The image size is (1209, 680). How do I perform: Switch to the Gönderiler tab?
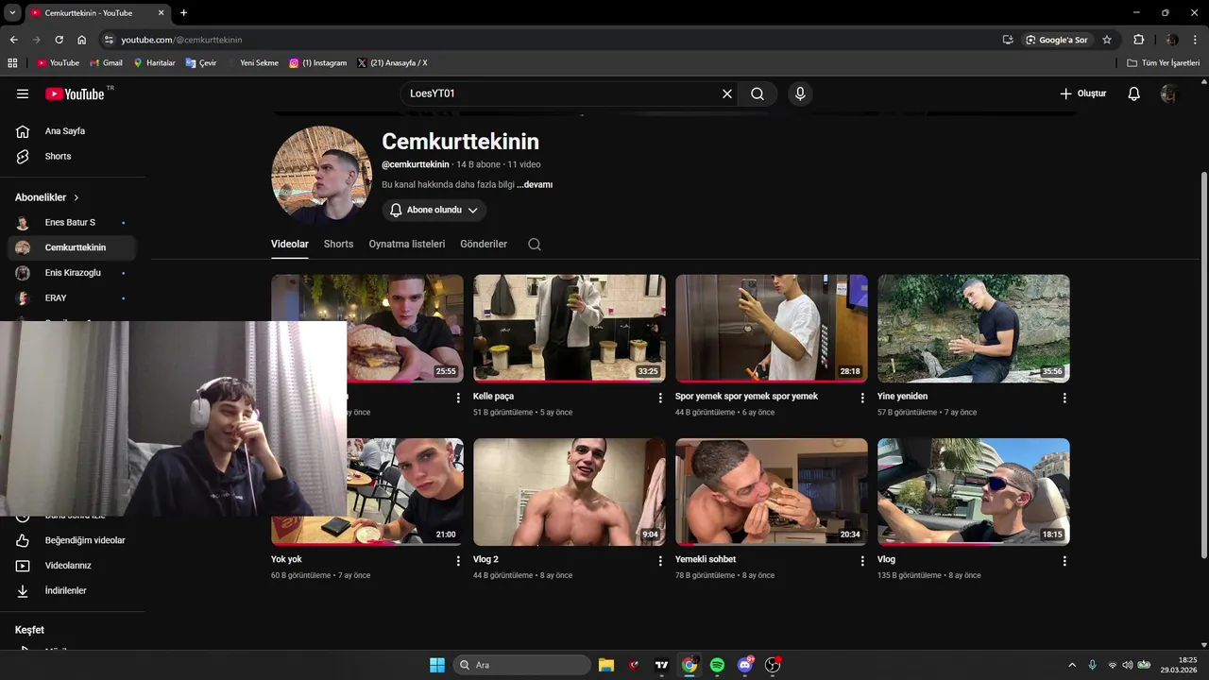coord(484,244)
